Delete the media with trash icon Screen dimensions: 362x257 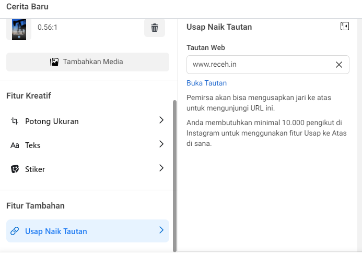pyautogui.click(x=155, y=28)
